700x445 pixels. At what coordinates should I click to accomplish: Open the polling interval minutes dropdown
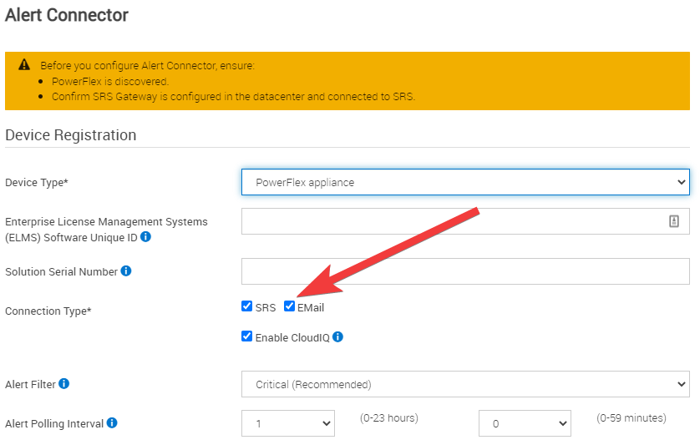point(525,423)
